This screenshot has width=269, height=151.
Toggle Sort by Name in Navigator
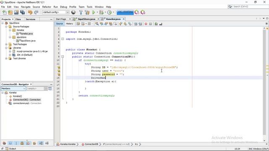pyautogui.click(x=41, y=143)
